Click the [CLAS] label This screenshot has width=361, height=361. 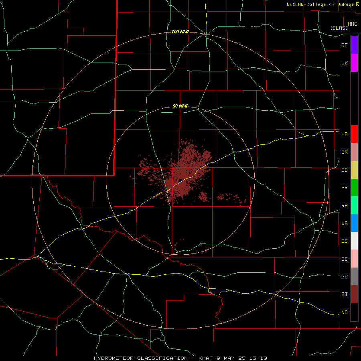pos(339,28)
